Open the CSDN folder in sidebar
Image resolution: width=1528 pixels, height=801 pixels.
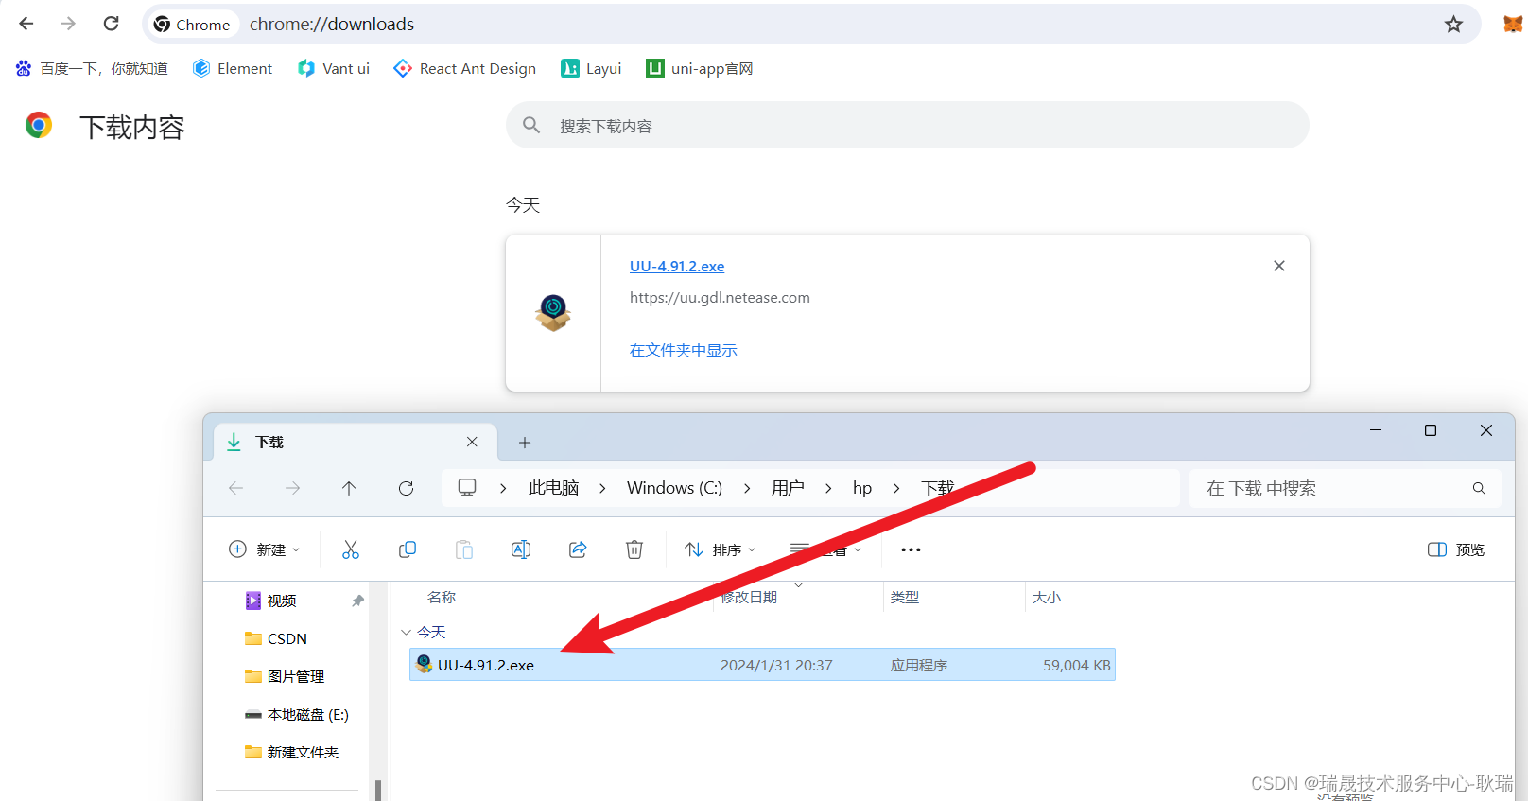[x=276, y=638]
